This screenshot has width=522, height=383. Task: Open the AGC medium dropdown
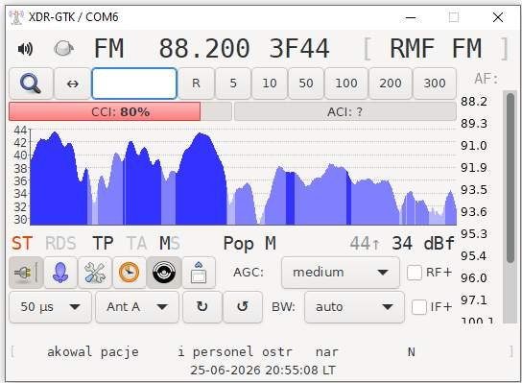[341, 273]
